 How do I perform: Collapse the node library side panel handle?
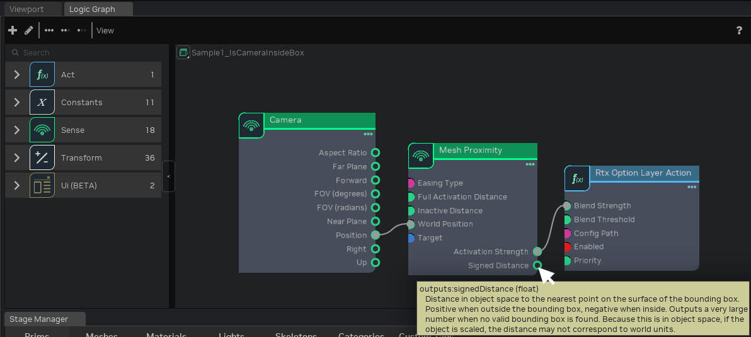169,176
